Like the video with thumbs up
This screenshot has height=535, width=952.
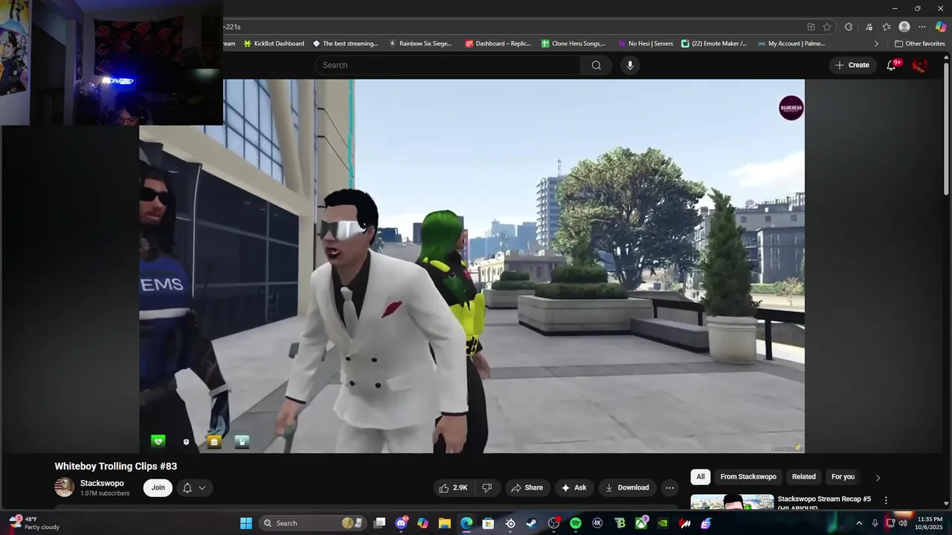454,487
